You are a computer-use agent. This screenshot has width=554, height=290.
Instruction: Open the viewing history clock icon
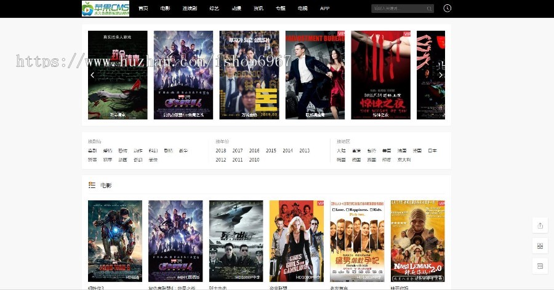[447, 9]
